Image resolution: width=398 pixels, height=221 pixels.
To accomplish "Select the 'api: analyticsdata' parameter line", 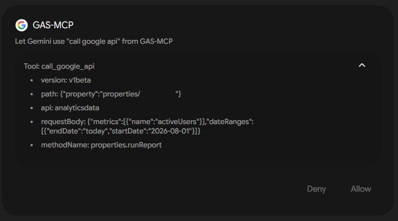I will [x=70, y=108].
